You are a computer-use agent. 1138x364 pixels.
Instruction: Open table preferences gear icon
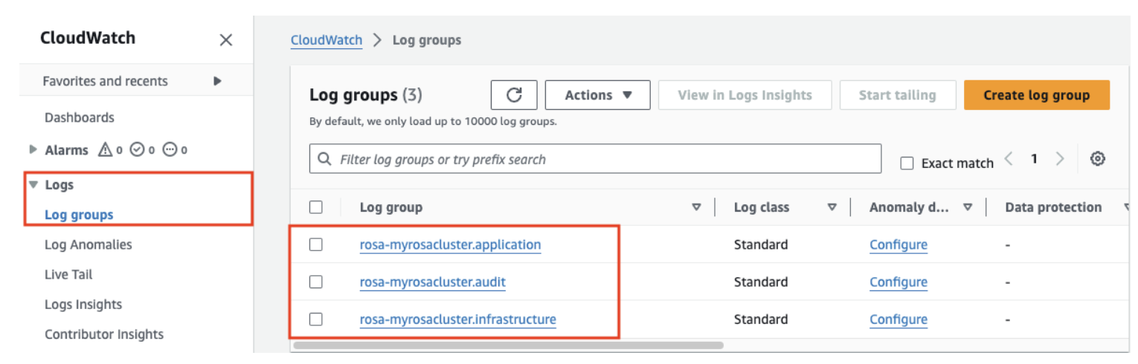tap(1097, 159)
